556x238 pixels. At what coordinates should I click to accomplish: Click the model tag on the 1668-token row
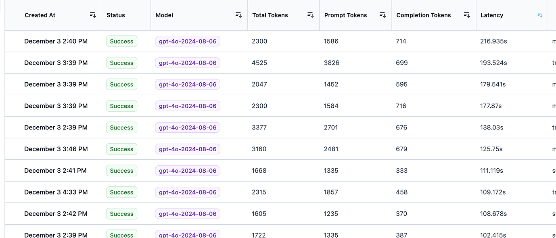tap(188, 171)
